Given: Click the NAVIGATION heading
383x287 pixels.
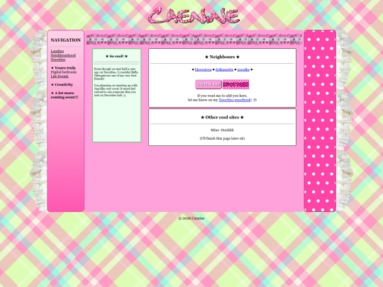Looking at the screenshot, I should (x=65, y=40).
